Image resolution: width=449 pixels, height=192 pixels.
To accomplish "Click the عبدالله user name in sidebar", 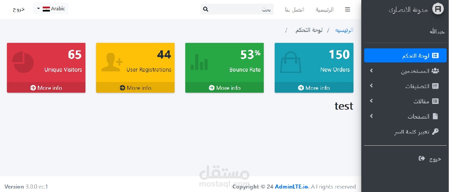I will coord(437,31).
